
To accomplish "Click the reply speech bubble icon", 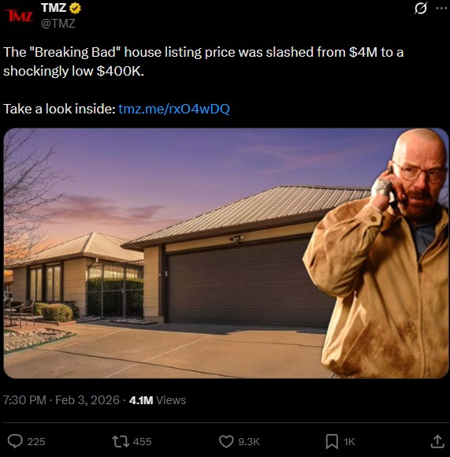I will click(15, 441).
